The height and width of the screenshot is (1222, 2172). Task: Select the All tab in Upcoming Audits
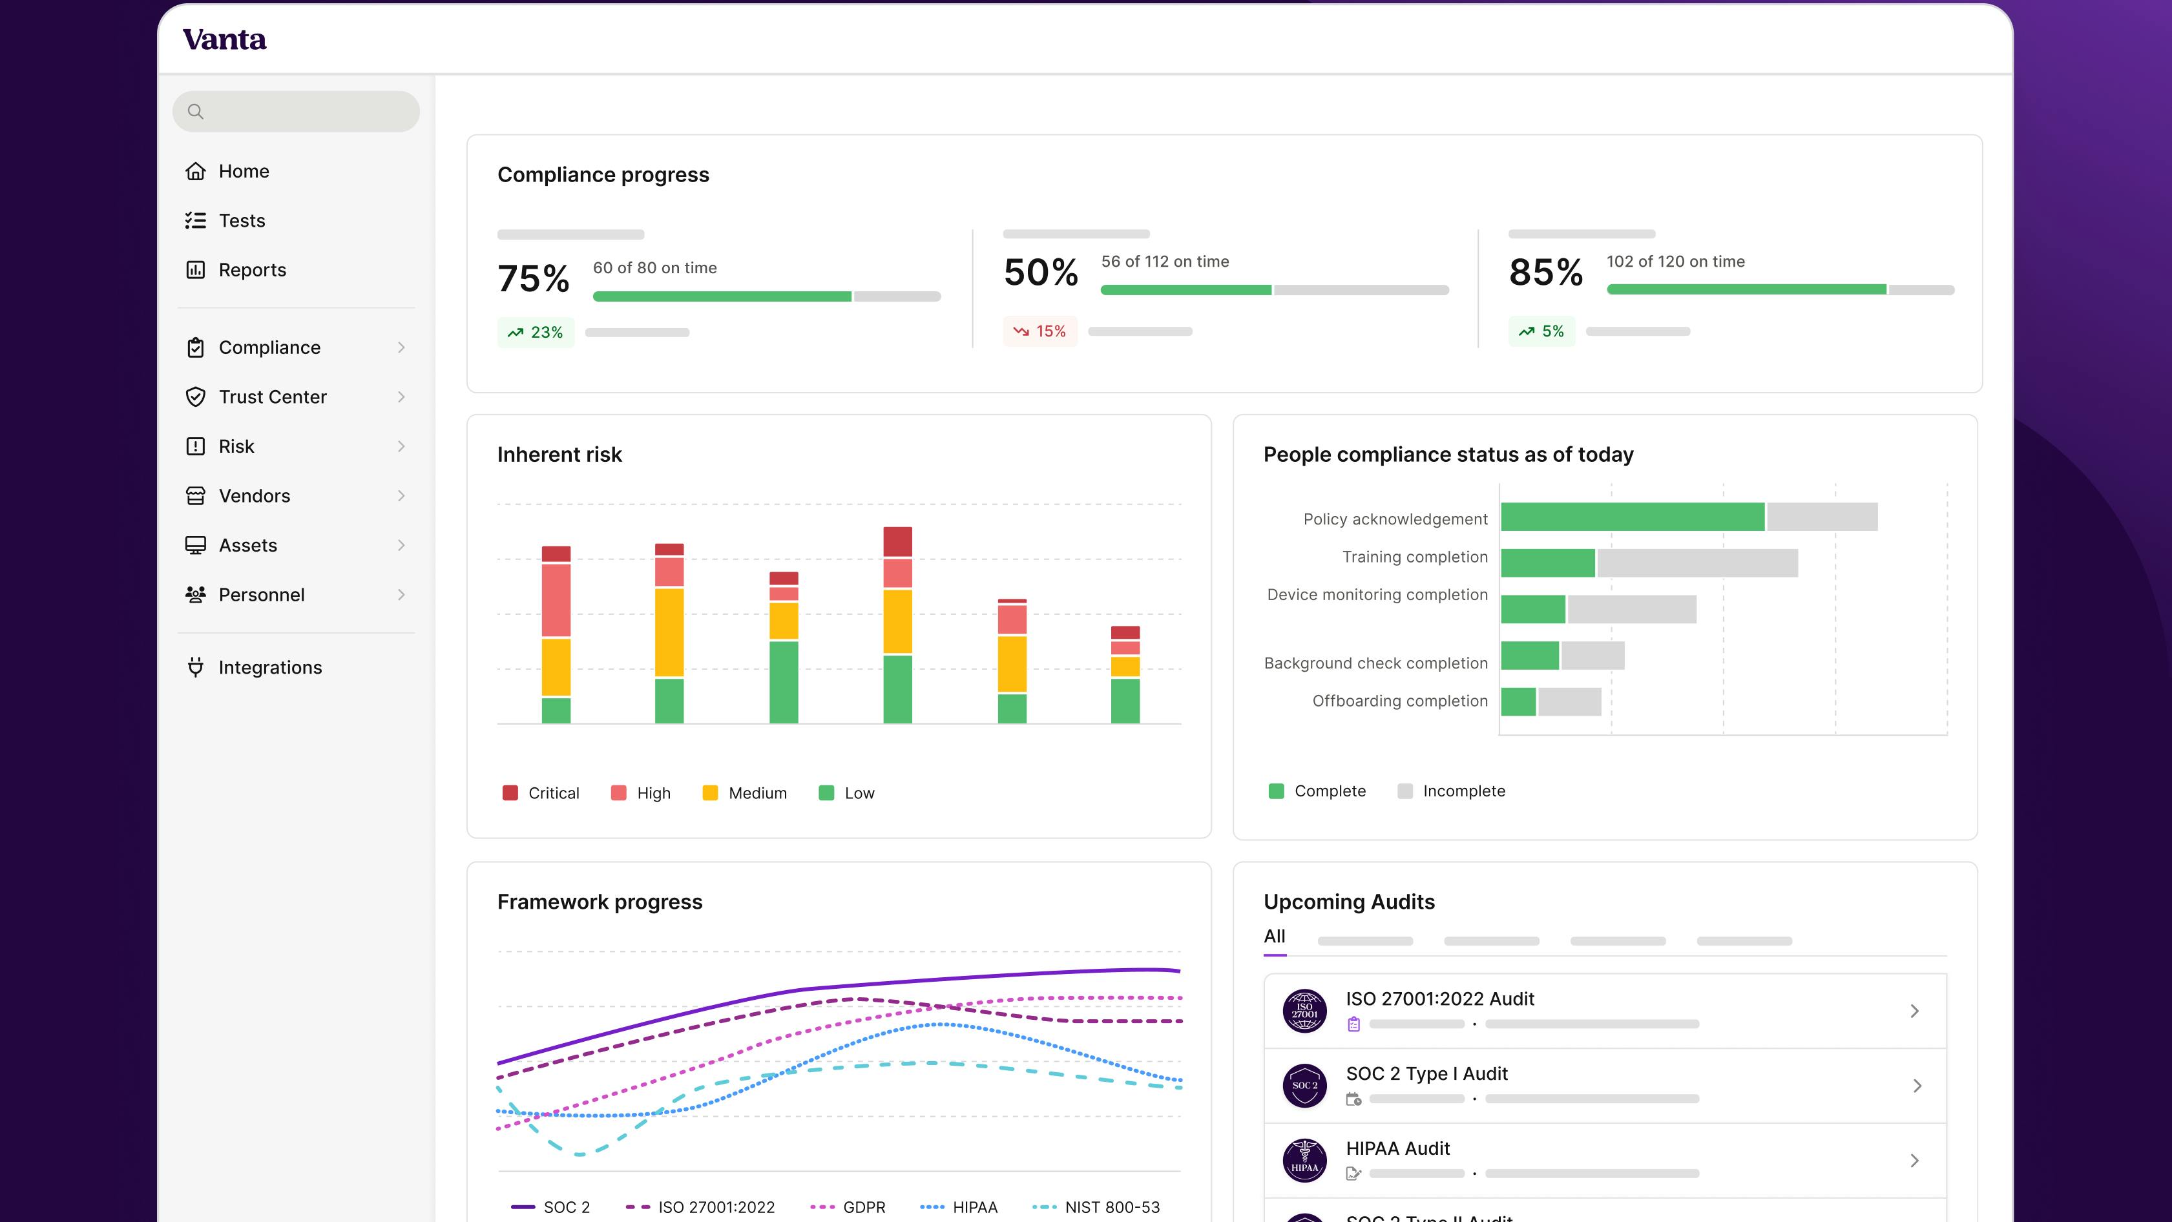click(1274, 937)
